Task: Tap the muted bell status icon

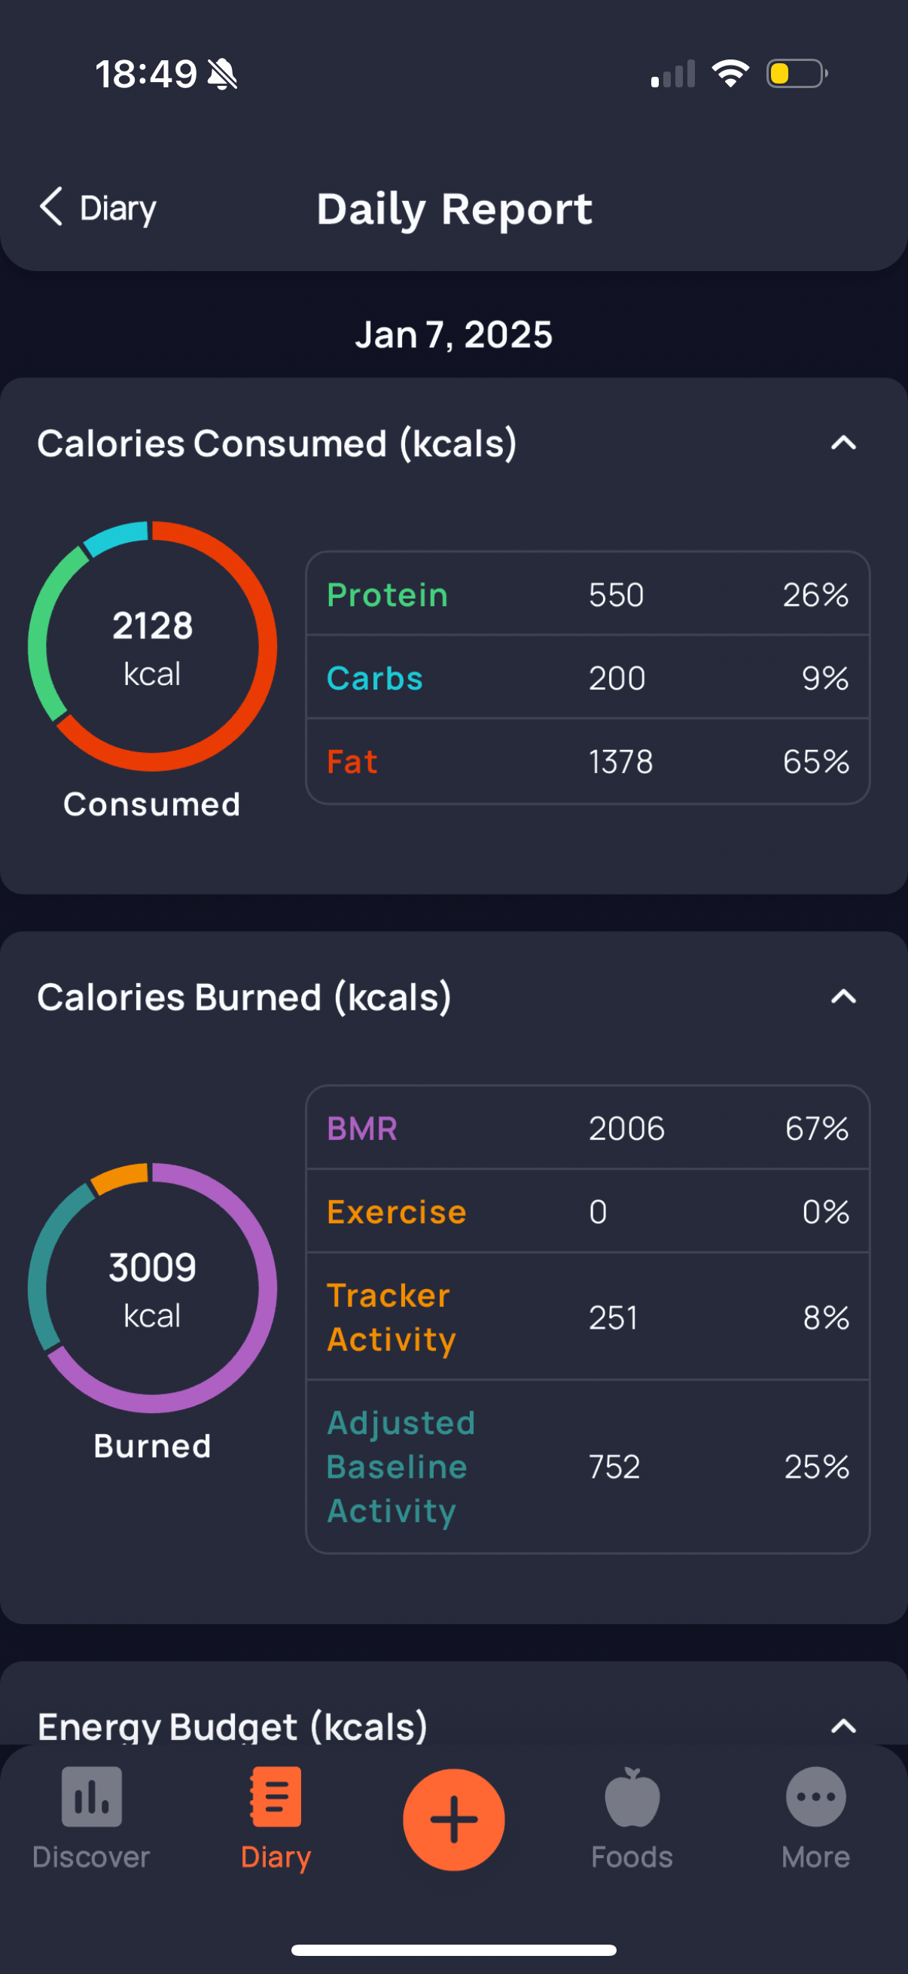Action: click(x=222, y=75)
